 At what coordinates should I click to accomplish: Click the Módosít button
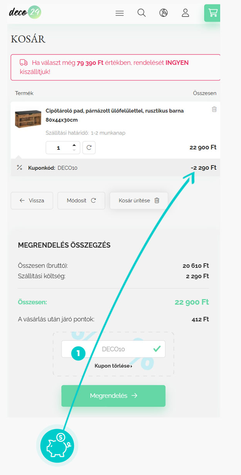(x=81, y=200)
